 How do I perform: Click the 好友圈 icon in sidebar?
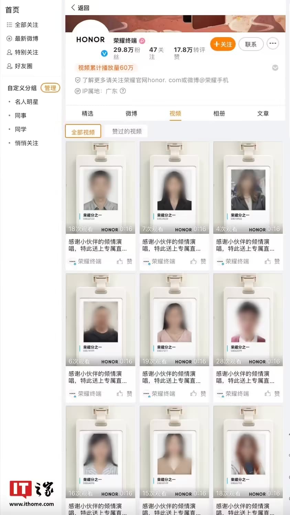click(9, 66)
